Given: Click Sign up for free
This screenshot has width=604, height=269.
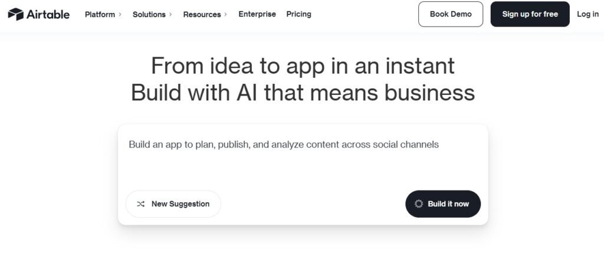Looking at the screenshot, I should pos(530,14).
